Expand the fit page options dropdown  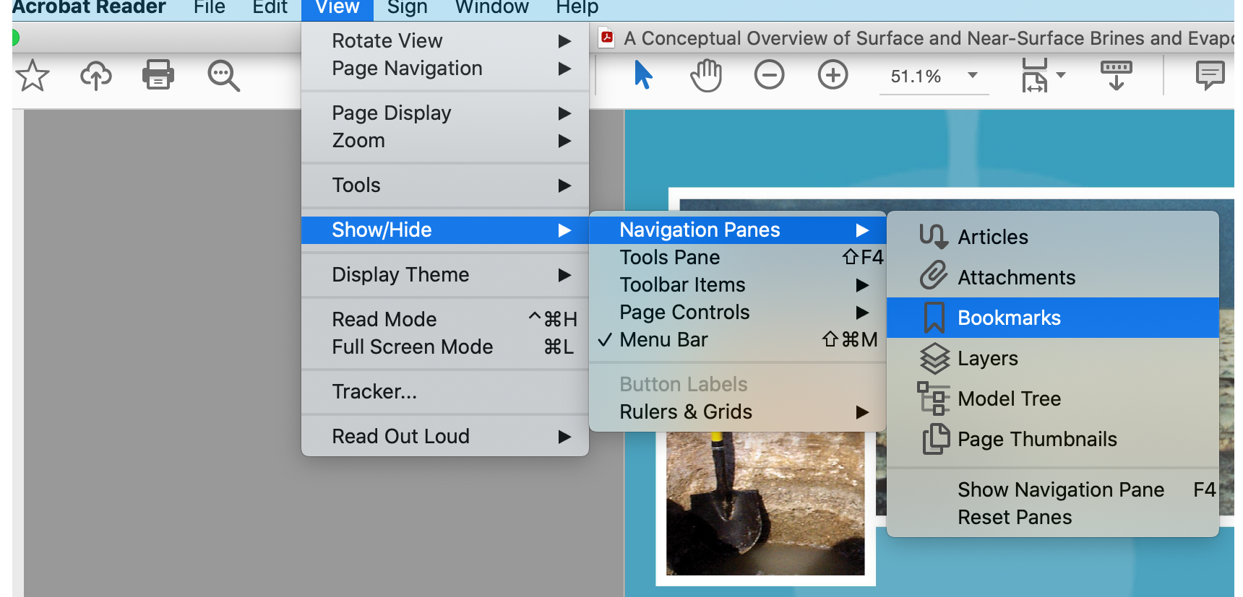coord(1061,75)
